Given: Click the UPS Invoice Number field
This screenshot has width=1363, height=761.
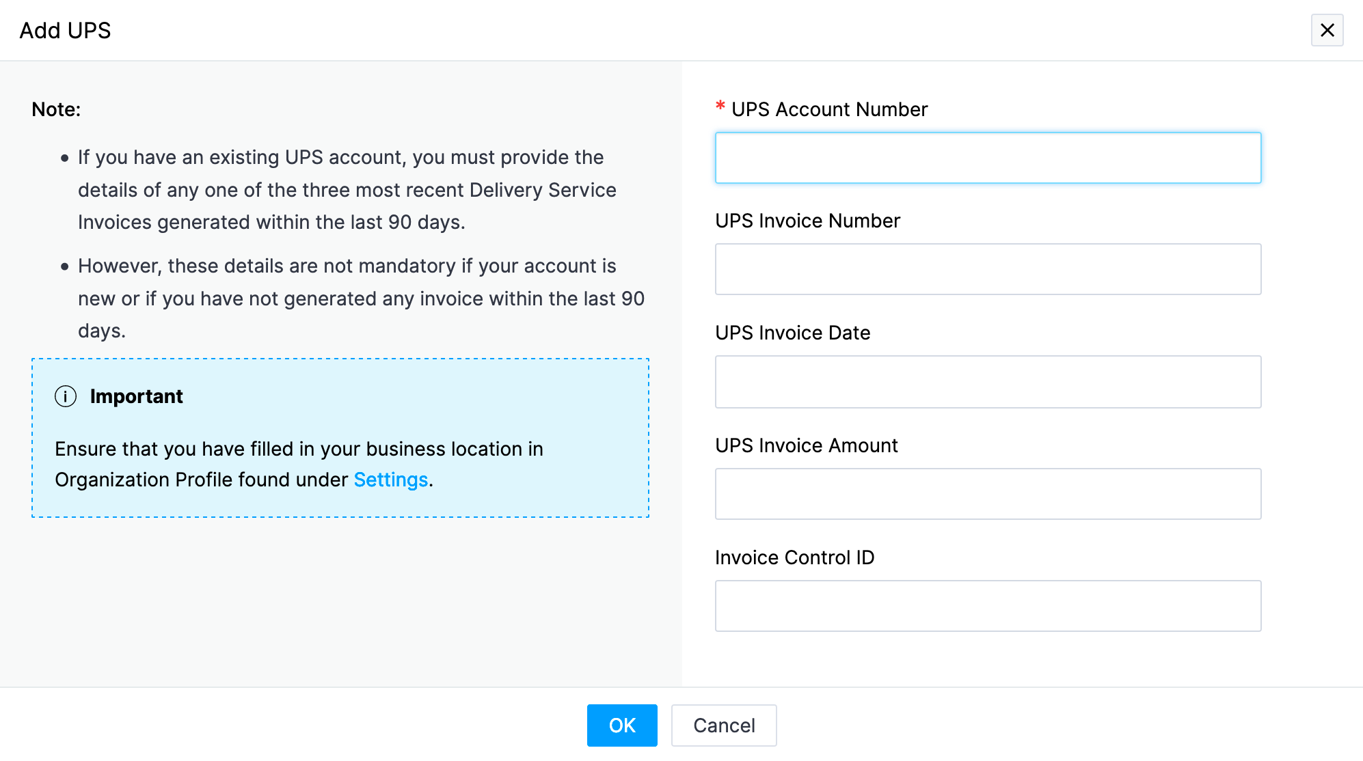Looking at the screenshot, I should pos(988,269).
